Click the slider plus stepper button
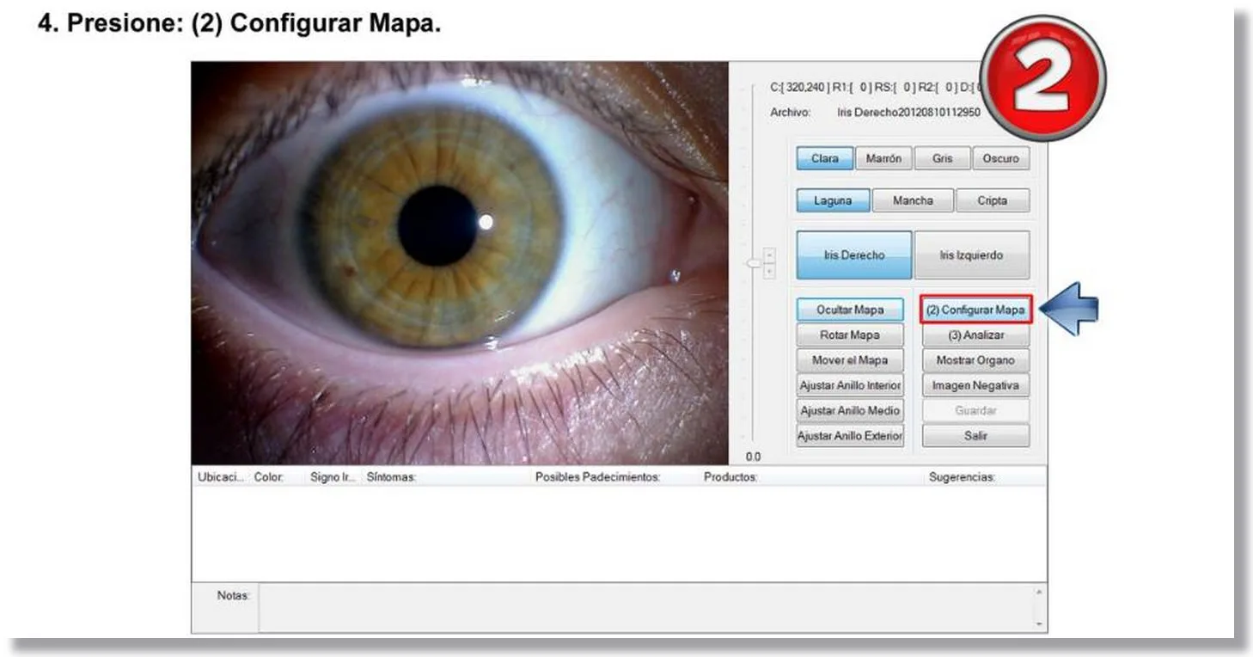Image resolution: width=1253 pixels, height=657 pixels. pyautogui.click(x=769, y=271)
